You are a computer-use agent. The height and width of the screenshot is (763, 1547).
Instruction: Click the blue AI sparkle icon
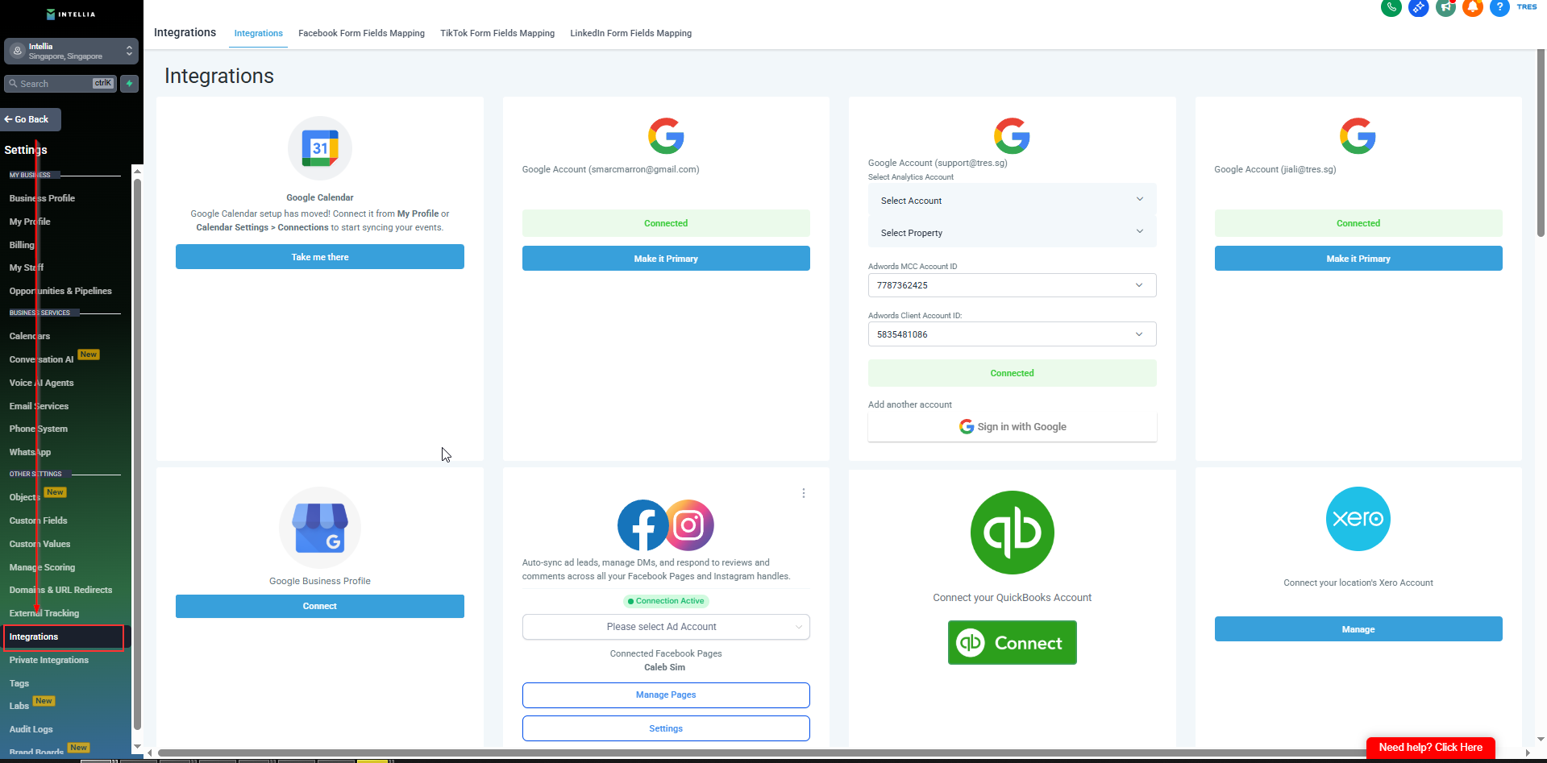tap(1419, 7)
